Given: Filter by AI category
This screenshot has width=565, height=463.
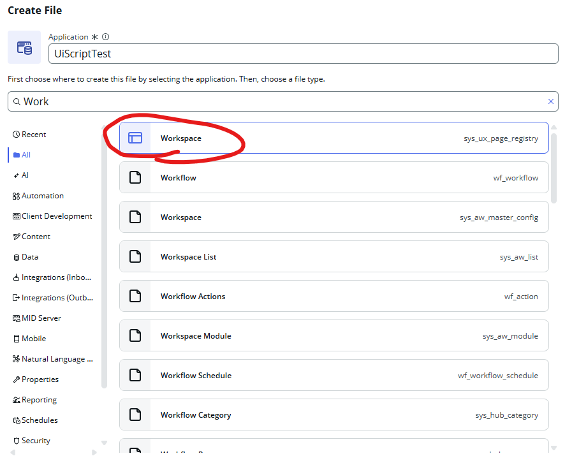Looking at the screenshot, I should pos(25,175).
